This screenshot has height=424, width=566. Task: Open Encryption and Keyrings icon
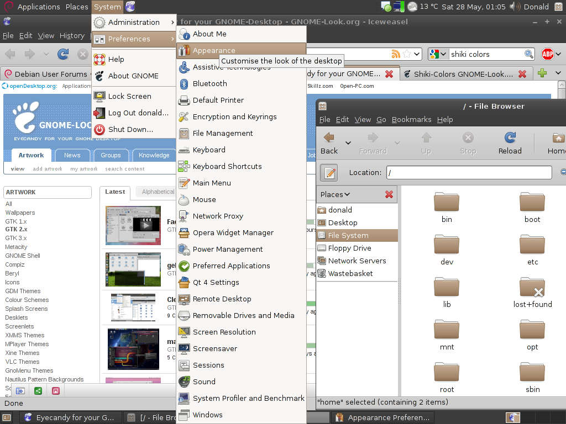(x=184, y=117)
